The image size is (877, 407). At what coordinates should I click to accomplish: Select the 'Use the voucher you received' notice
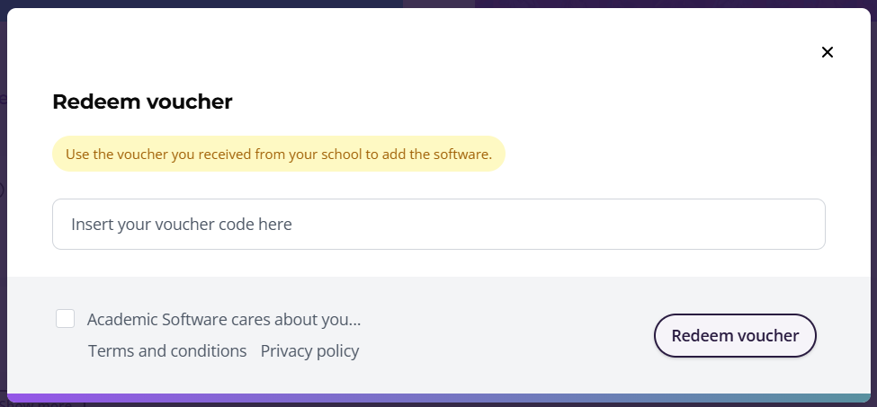tap(279, 154)
